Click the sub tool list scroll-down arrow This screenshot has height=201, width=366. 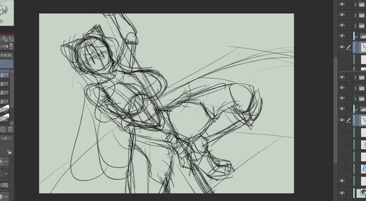click(x=11, y=123)
